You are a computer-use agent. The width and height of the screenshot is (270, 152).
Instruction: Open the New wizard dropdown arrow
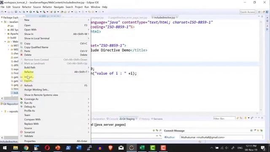[x=5, y=12]
